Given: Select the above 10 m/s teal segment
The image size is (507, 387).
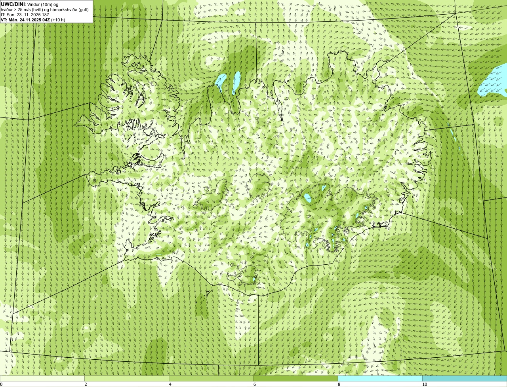Looking at the screenshot, I should (465, 378).
